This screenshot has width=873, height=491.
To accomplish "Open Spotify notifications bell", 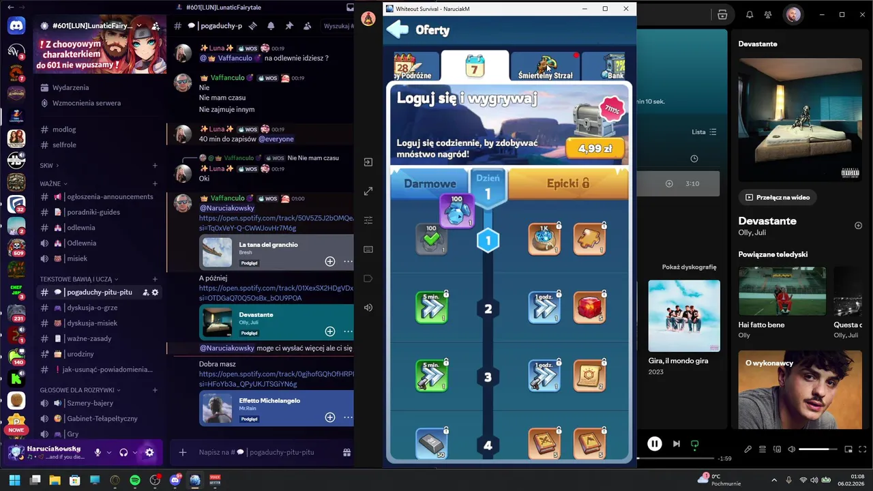I will (750, 14).
